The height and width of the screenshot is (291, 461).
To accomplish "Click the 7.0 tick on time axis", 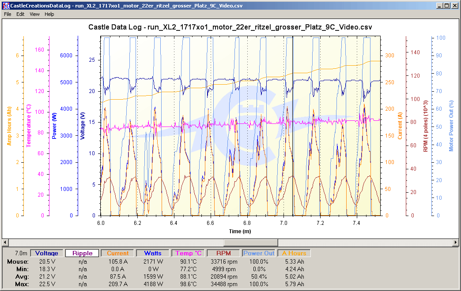I will click(284, 223).
